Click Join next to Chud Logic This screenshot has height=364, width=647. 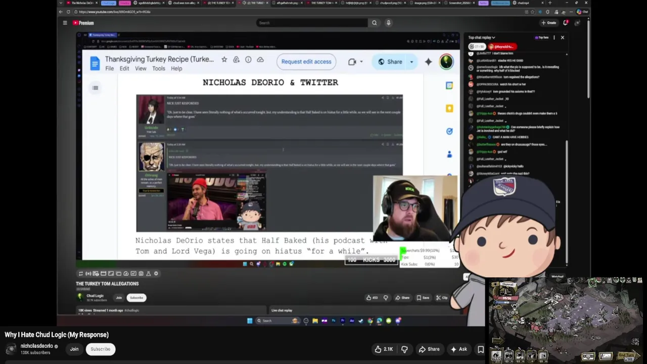pos(119,298)
